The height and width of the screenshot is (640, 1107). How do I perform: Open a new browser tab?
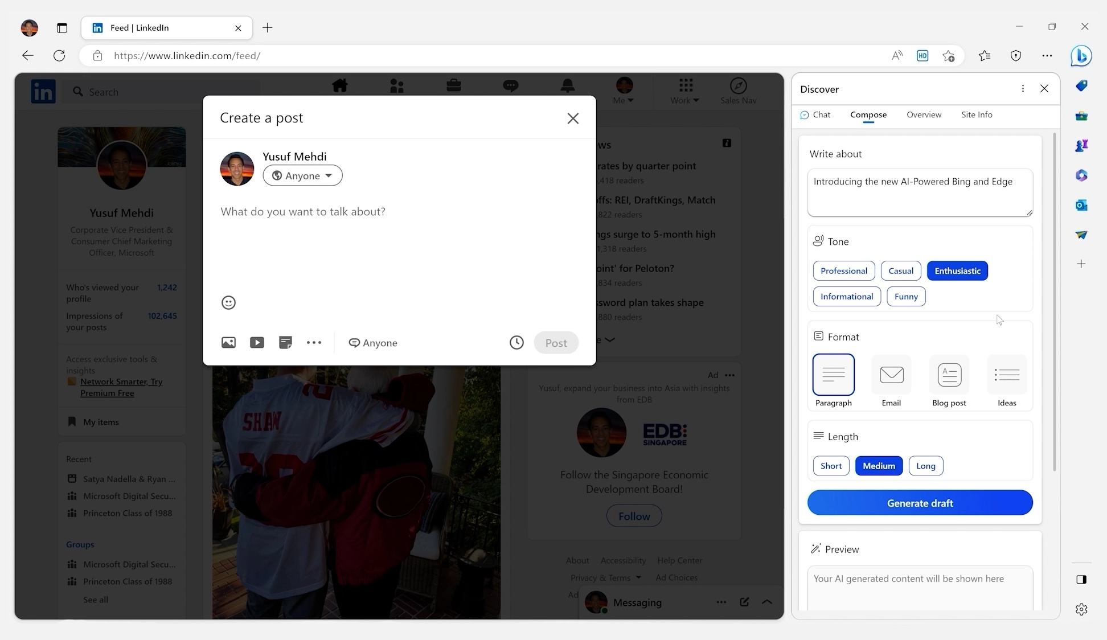267,28
